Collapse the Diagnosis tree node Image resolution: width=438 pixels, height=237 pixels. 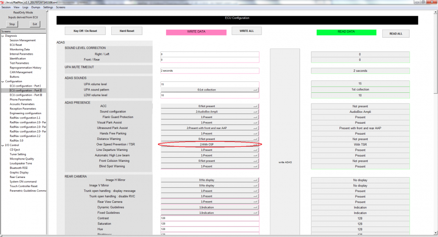[3, 36]
